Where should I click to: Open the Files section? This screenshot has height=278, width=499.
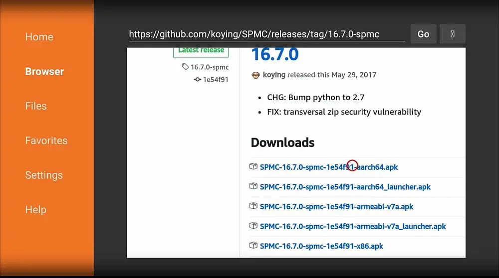(36, 106)
